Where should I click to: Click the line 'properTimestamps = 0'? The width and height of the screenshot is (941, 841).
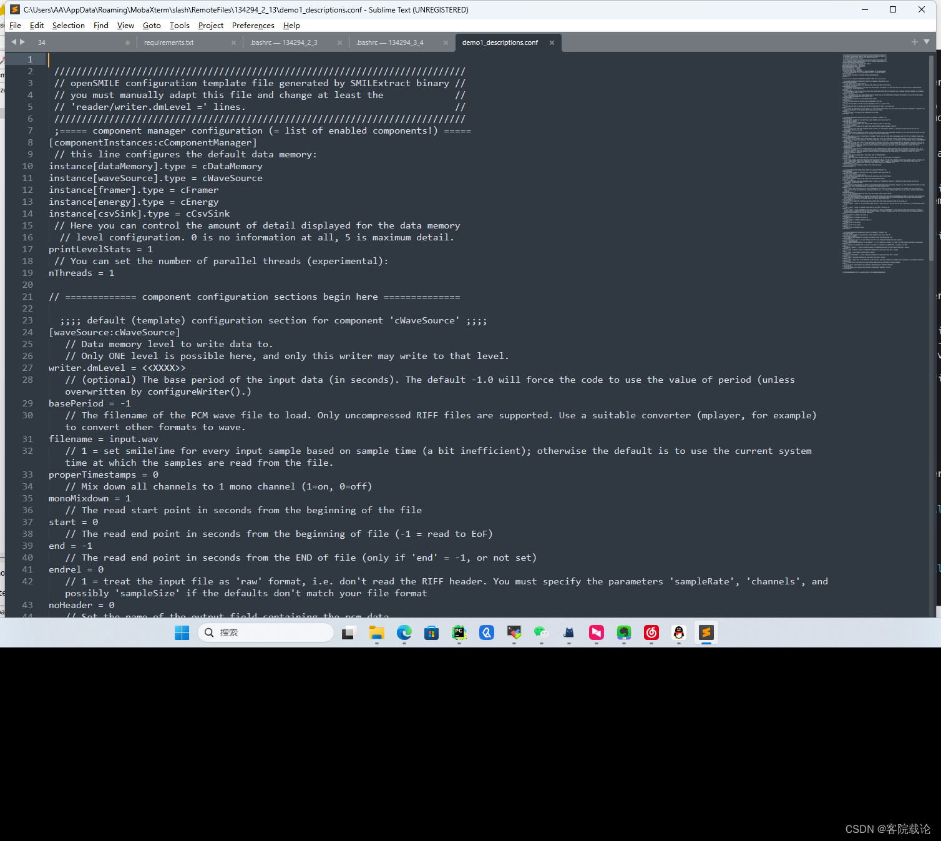[x=104, y=475]
